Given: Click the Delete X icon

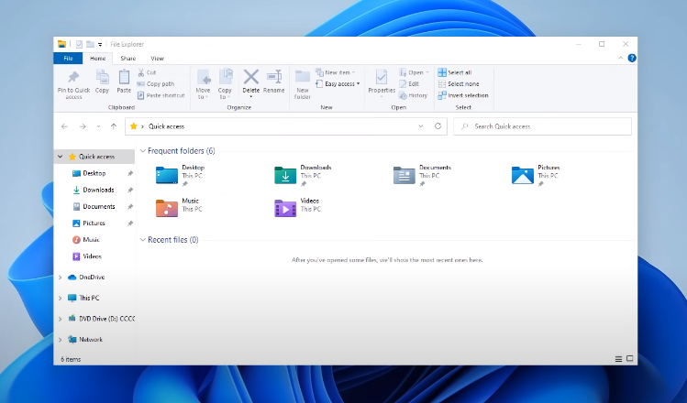Looking at the screenshot, I should tap(251, 77).
